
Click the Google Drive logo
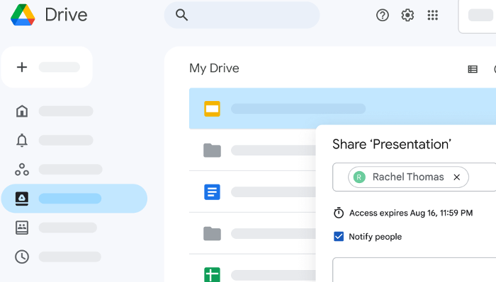coord(23,15)
